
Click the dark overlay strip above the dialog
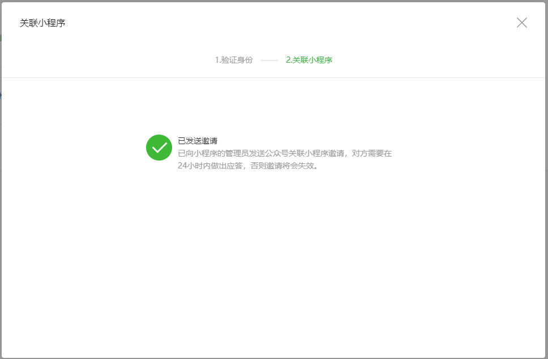(x=273, y=1)
